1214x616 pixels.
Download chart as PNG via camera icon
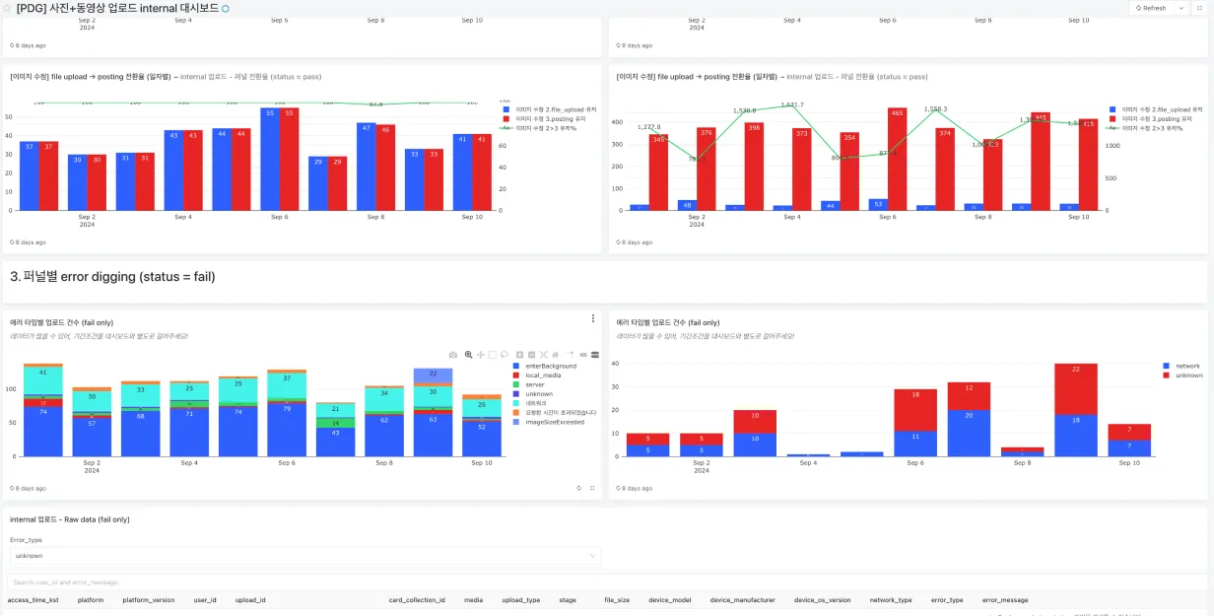coord(453,355)
